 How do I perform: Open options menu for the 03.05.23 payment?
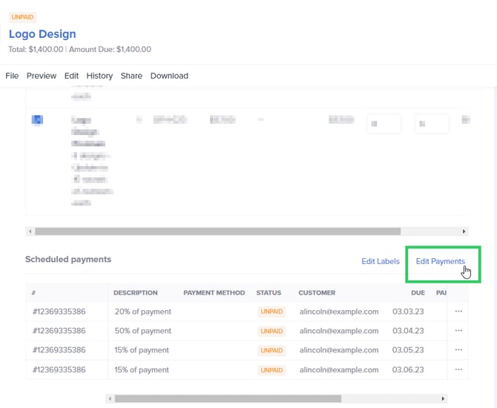458,350
